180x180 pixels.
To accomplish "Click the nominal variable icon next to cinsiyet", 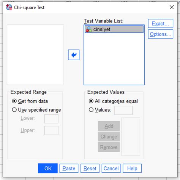I will click(89, 29).
